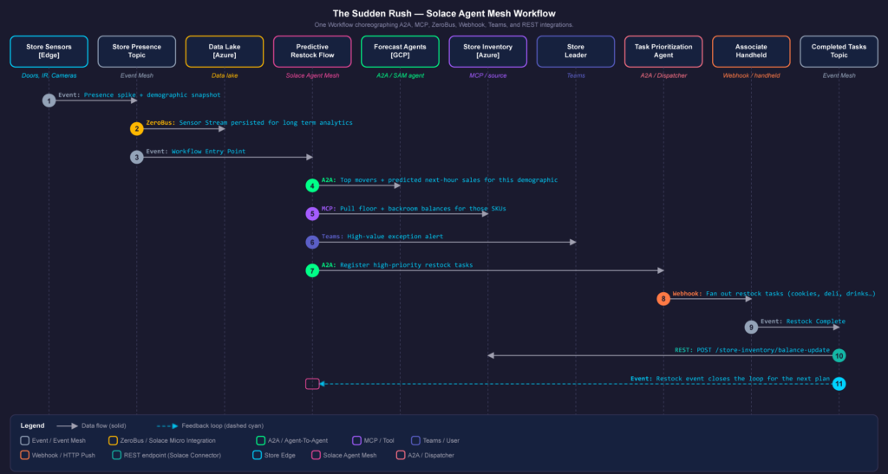Click the Teams / User legend swatch
888x474 pixels.
pyautogui.click(x=415, y=440)
